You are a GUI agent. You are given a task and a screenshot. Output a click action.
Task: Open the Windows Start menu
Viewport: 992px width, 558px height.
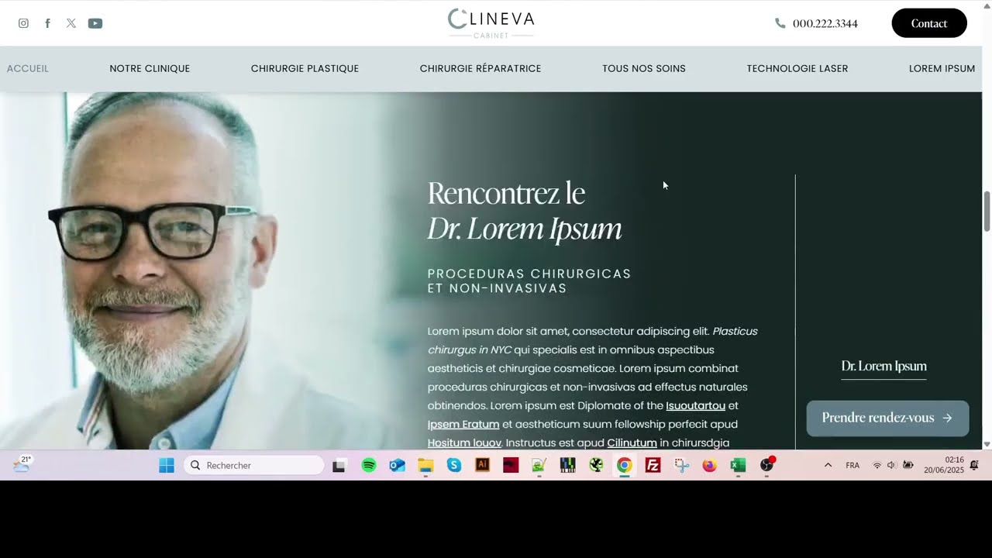[167, 465]
